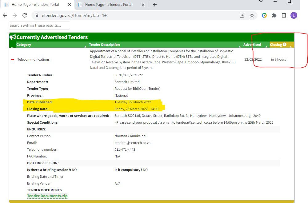Click the browser back arrow
Image resolution: width=308 pixels, height=203 pixels.
[x=5, y=15]
